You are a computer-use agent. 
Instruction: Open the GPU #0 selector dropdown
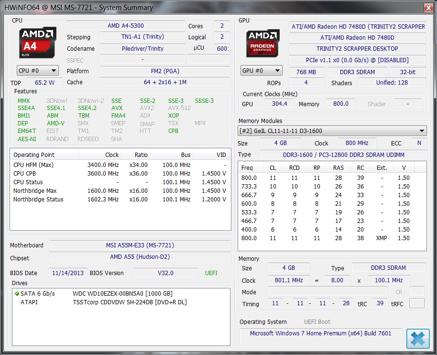261,70
